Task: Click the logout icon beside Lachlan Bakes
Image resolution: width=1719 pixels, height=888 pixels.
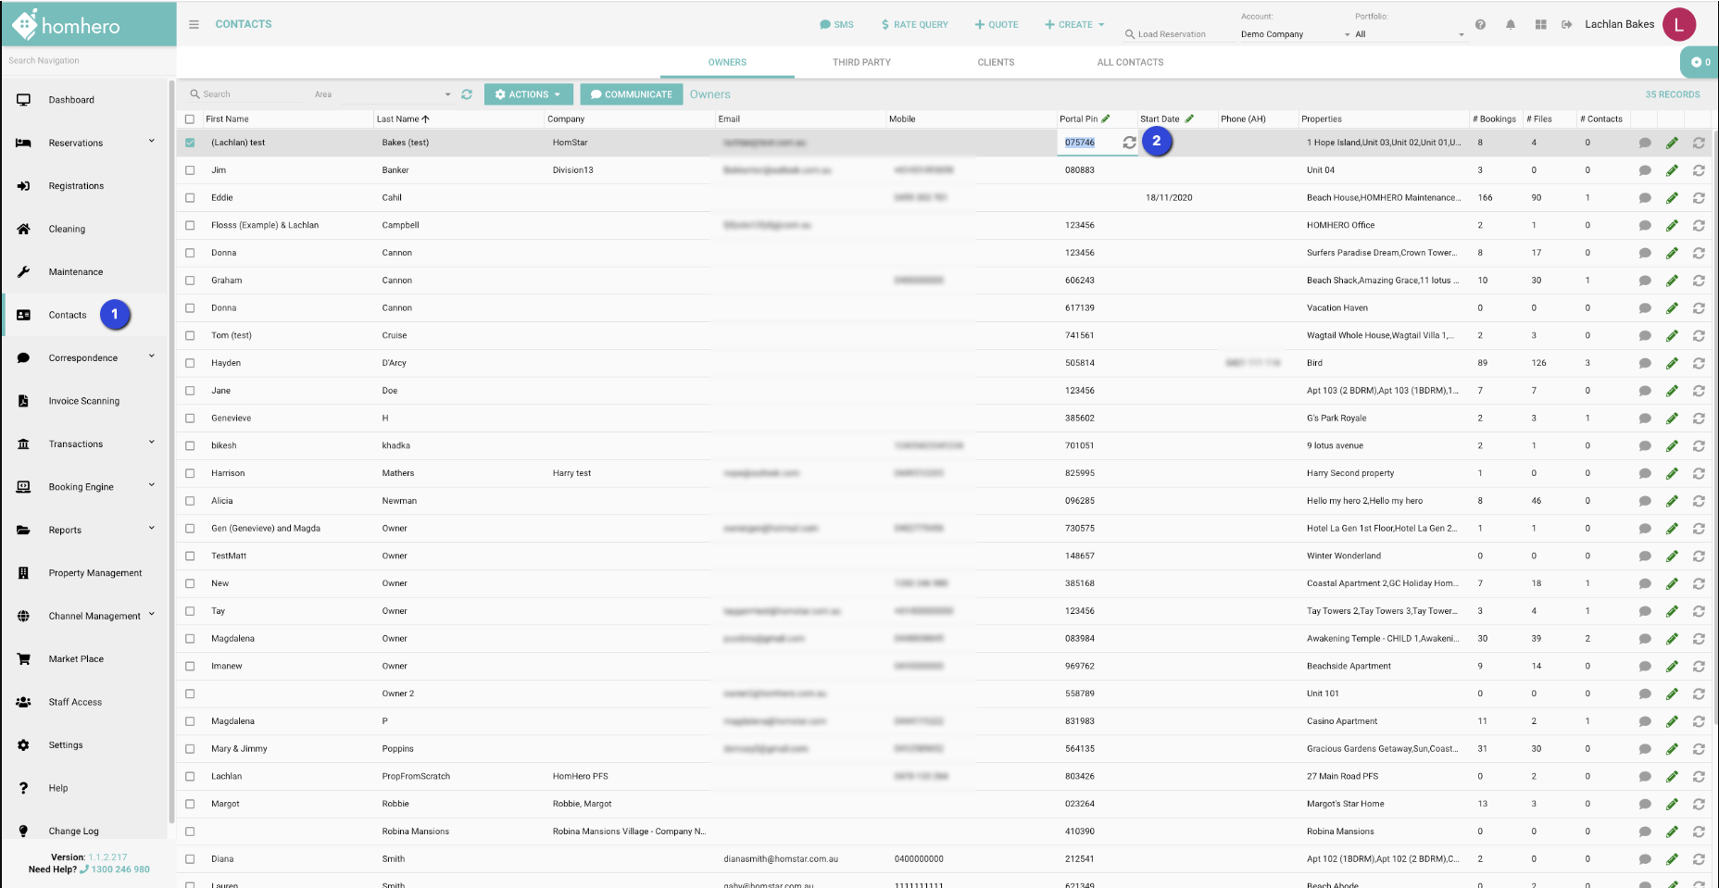Action: [1566, 25]
